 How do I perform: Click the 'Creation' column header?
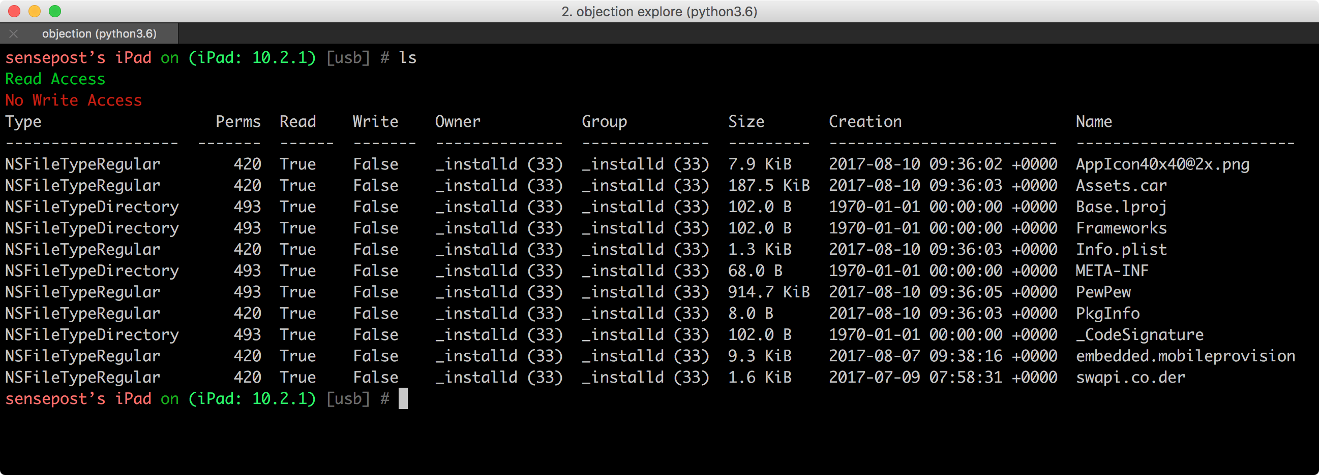tap(865, 122)
